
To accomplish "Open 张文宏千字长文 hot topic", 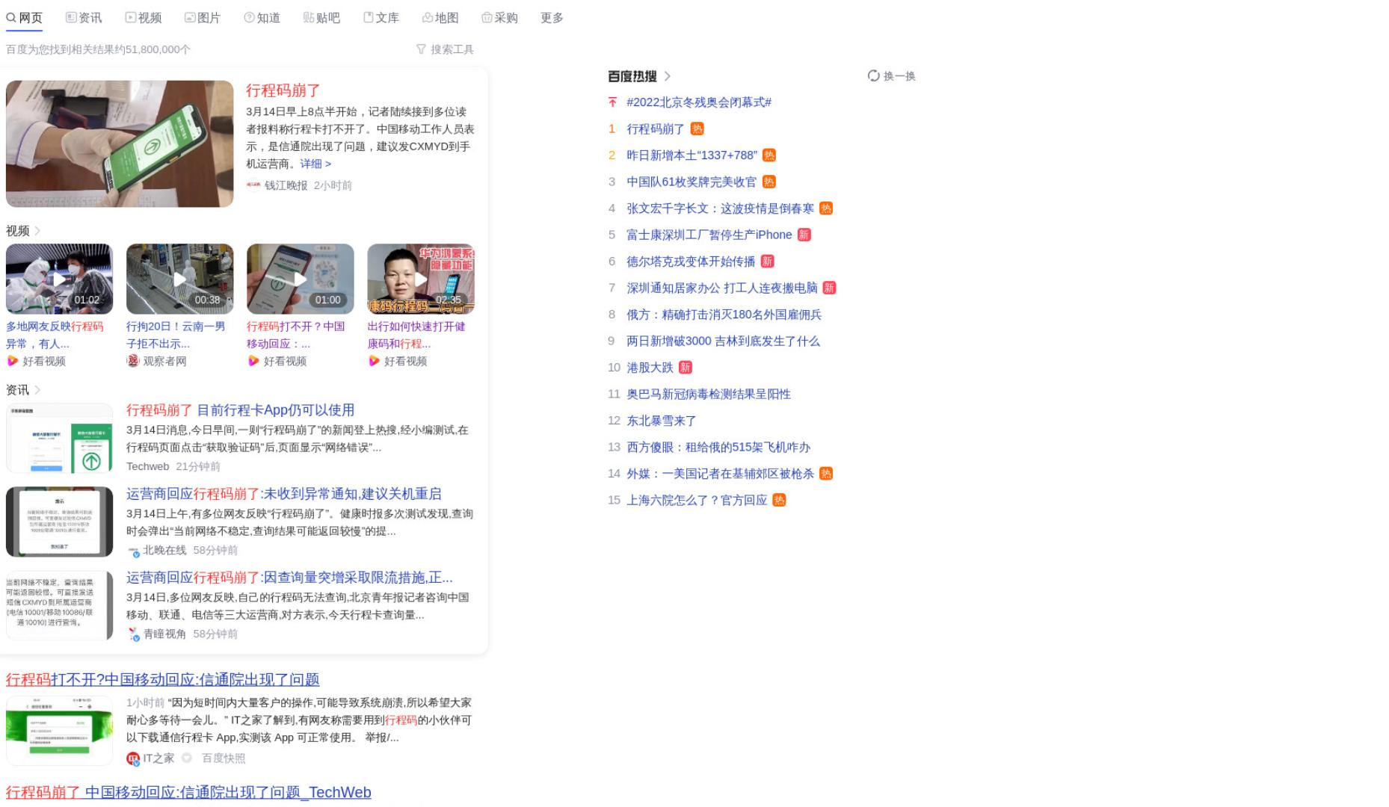I will (x=720, y=208).
